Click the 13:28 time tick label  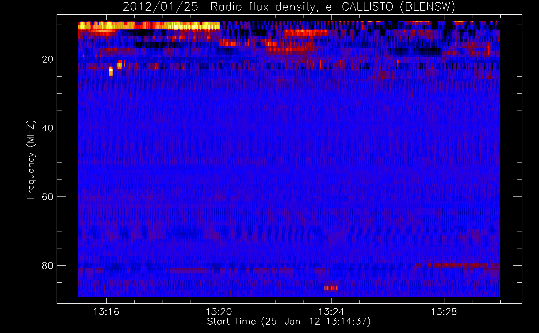(444, 312)
